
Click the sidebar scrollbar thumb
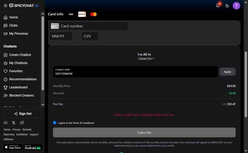point(43,53)
